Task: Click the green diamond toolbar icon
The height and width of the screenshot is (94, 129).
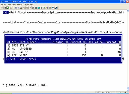Action: pos(41,8)
